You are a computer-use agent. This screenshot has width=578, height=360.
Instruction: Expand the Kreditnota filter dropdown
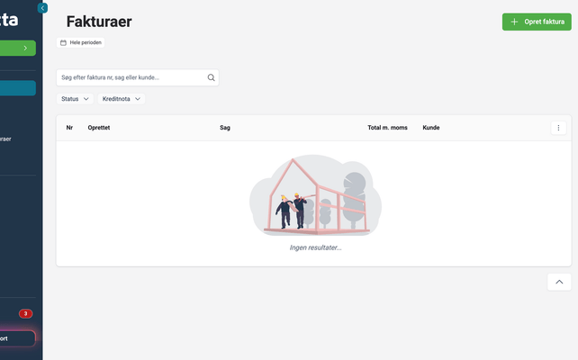(x=121, y=99)
